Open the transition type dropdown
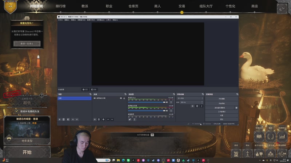The width and height of the screenshot is (291, 163). click(x=190, y=98)
